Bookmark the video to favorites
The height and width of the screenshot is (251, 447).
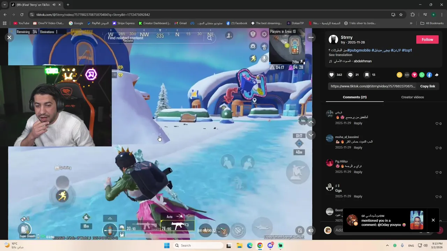point(367,75)
